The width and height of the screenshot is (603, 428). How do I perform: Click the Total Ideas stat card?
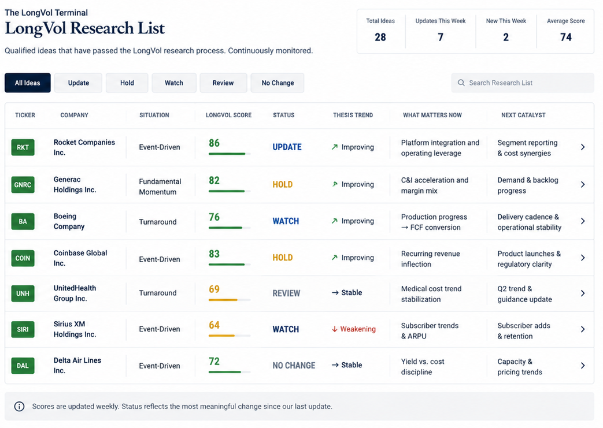click(380, 30)
